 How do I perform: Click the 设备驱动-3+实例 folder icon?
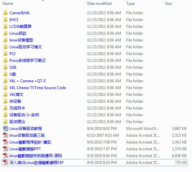(x=5, y=115)
